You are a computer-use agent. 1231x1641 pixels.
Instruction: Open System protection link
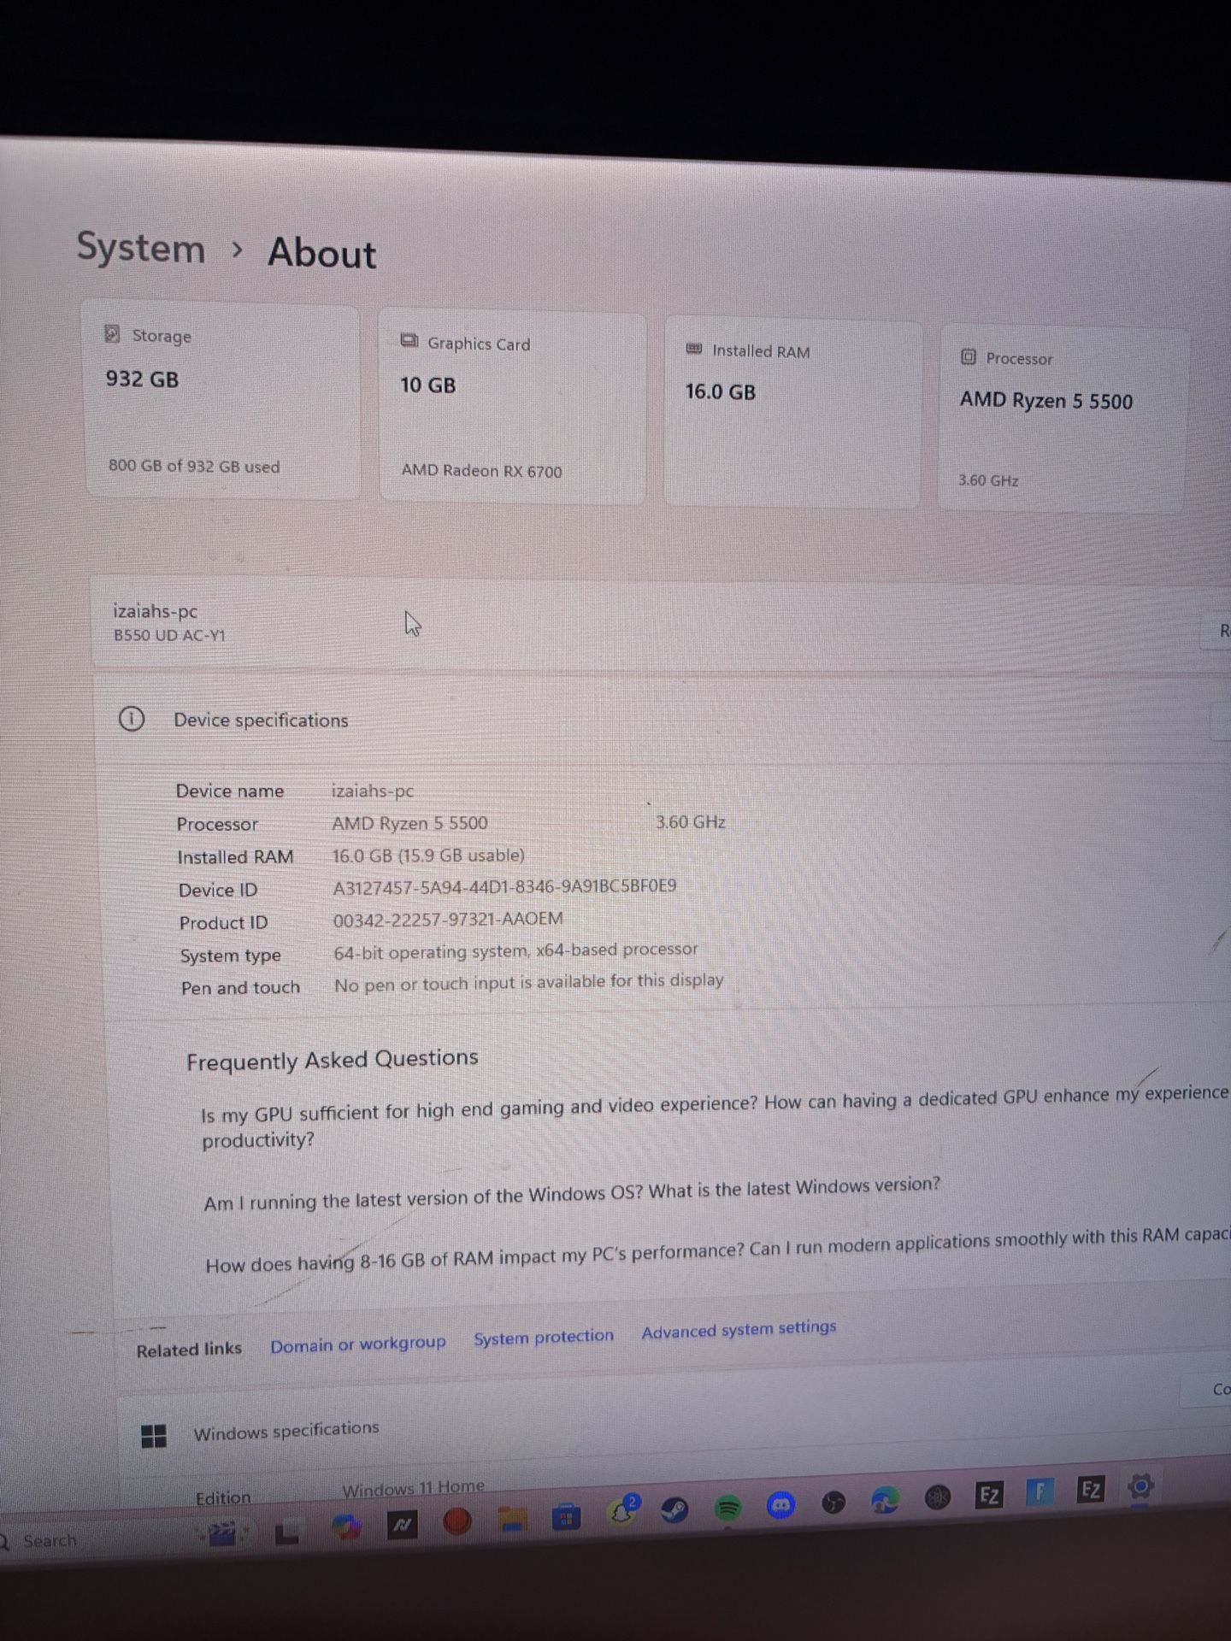(x=544, y=1337)
